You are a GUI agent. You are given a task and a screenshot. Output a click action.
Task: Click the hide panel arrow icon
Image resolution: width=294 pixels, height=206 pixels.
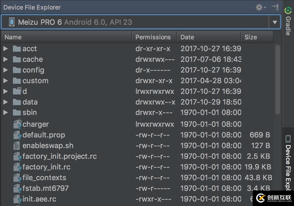275,7
